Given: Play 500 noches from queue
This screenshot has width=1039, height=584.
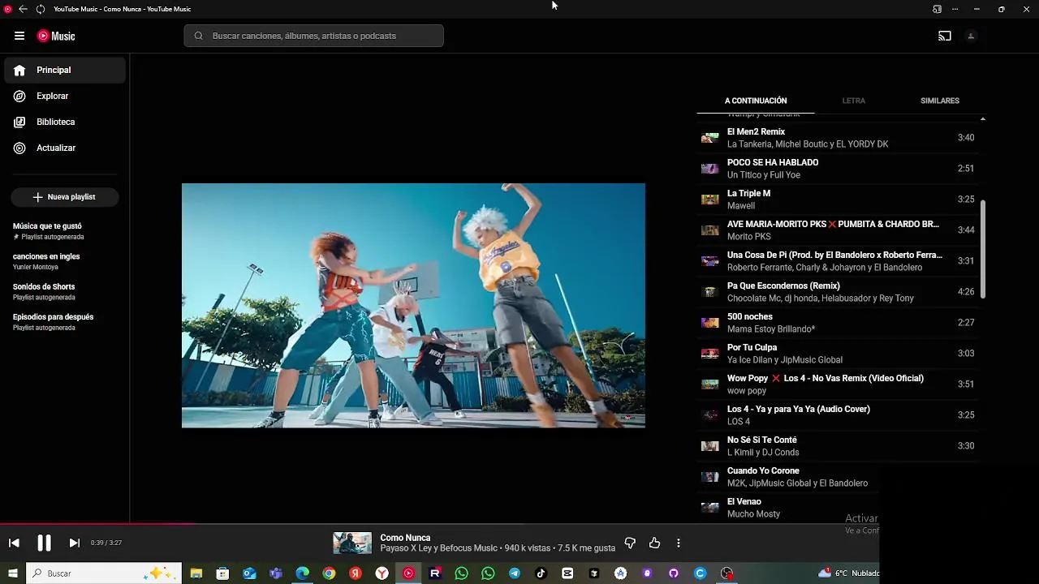Looking at the screenshot, I should coord(839,323).
